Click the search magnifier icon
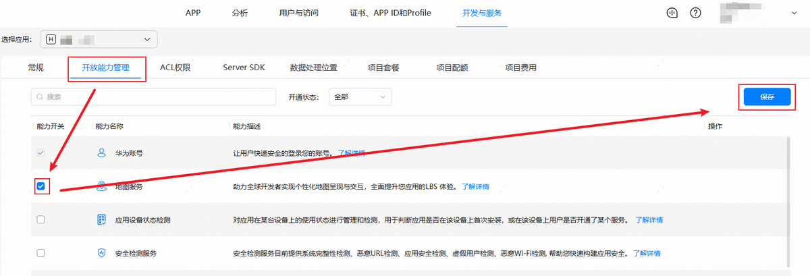This screenshot has height=276, width=810. click(40, 97)
